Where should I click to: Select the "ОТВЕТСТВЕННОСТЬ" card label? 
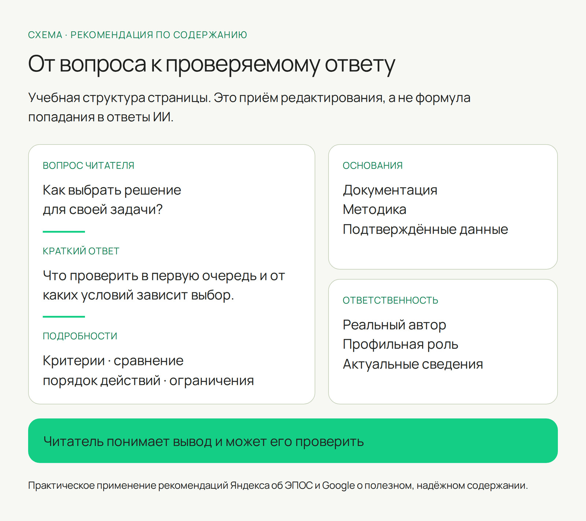pos(390,300)
